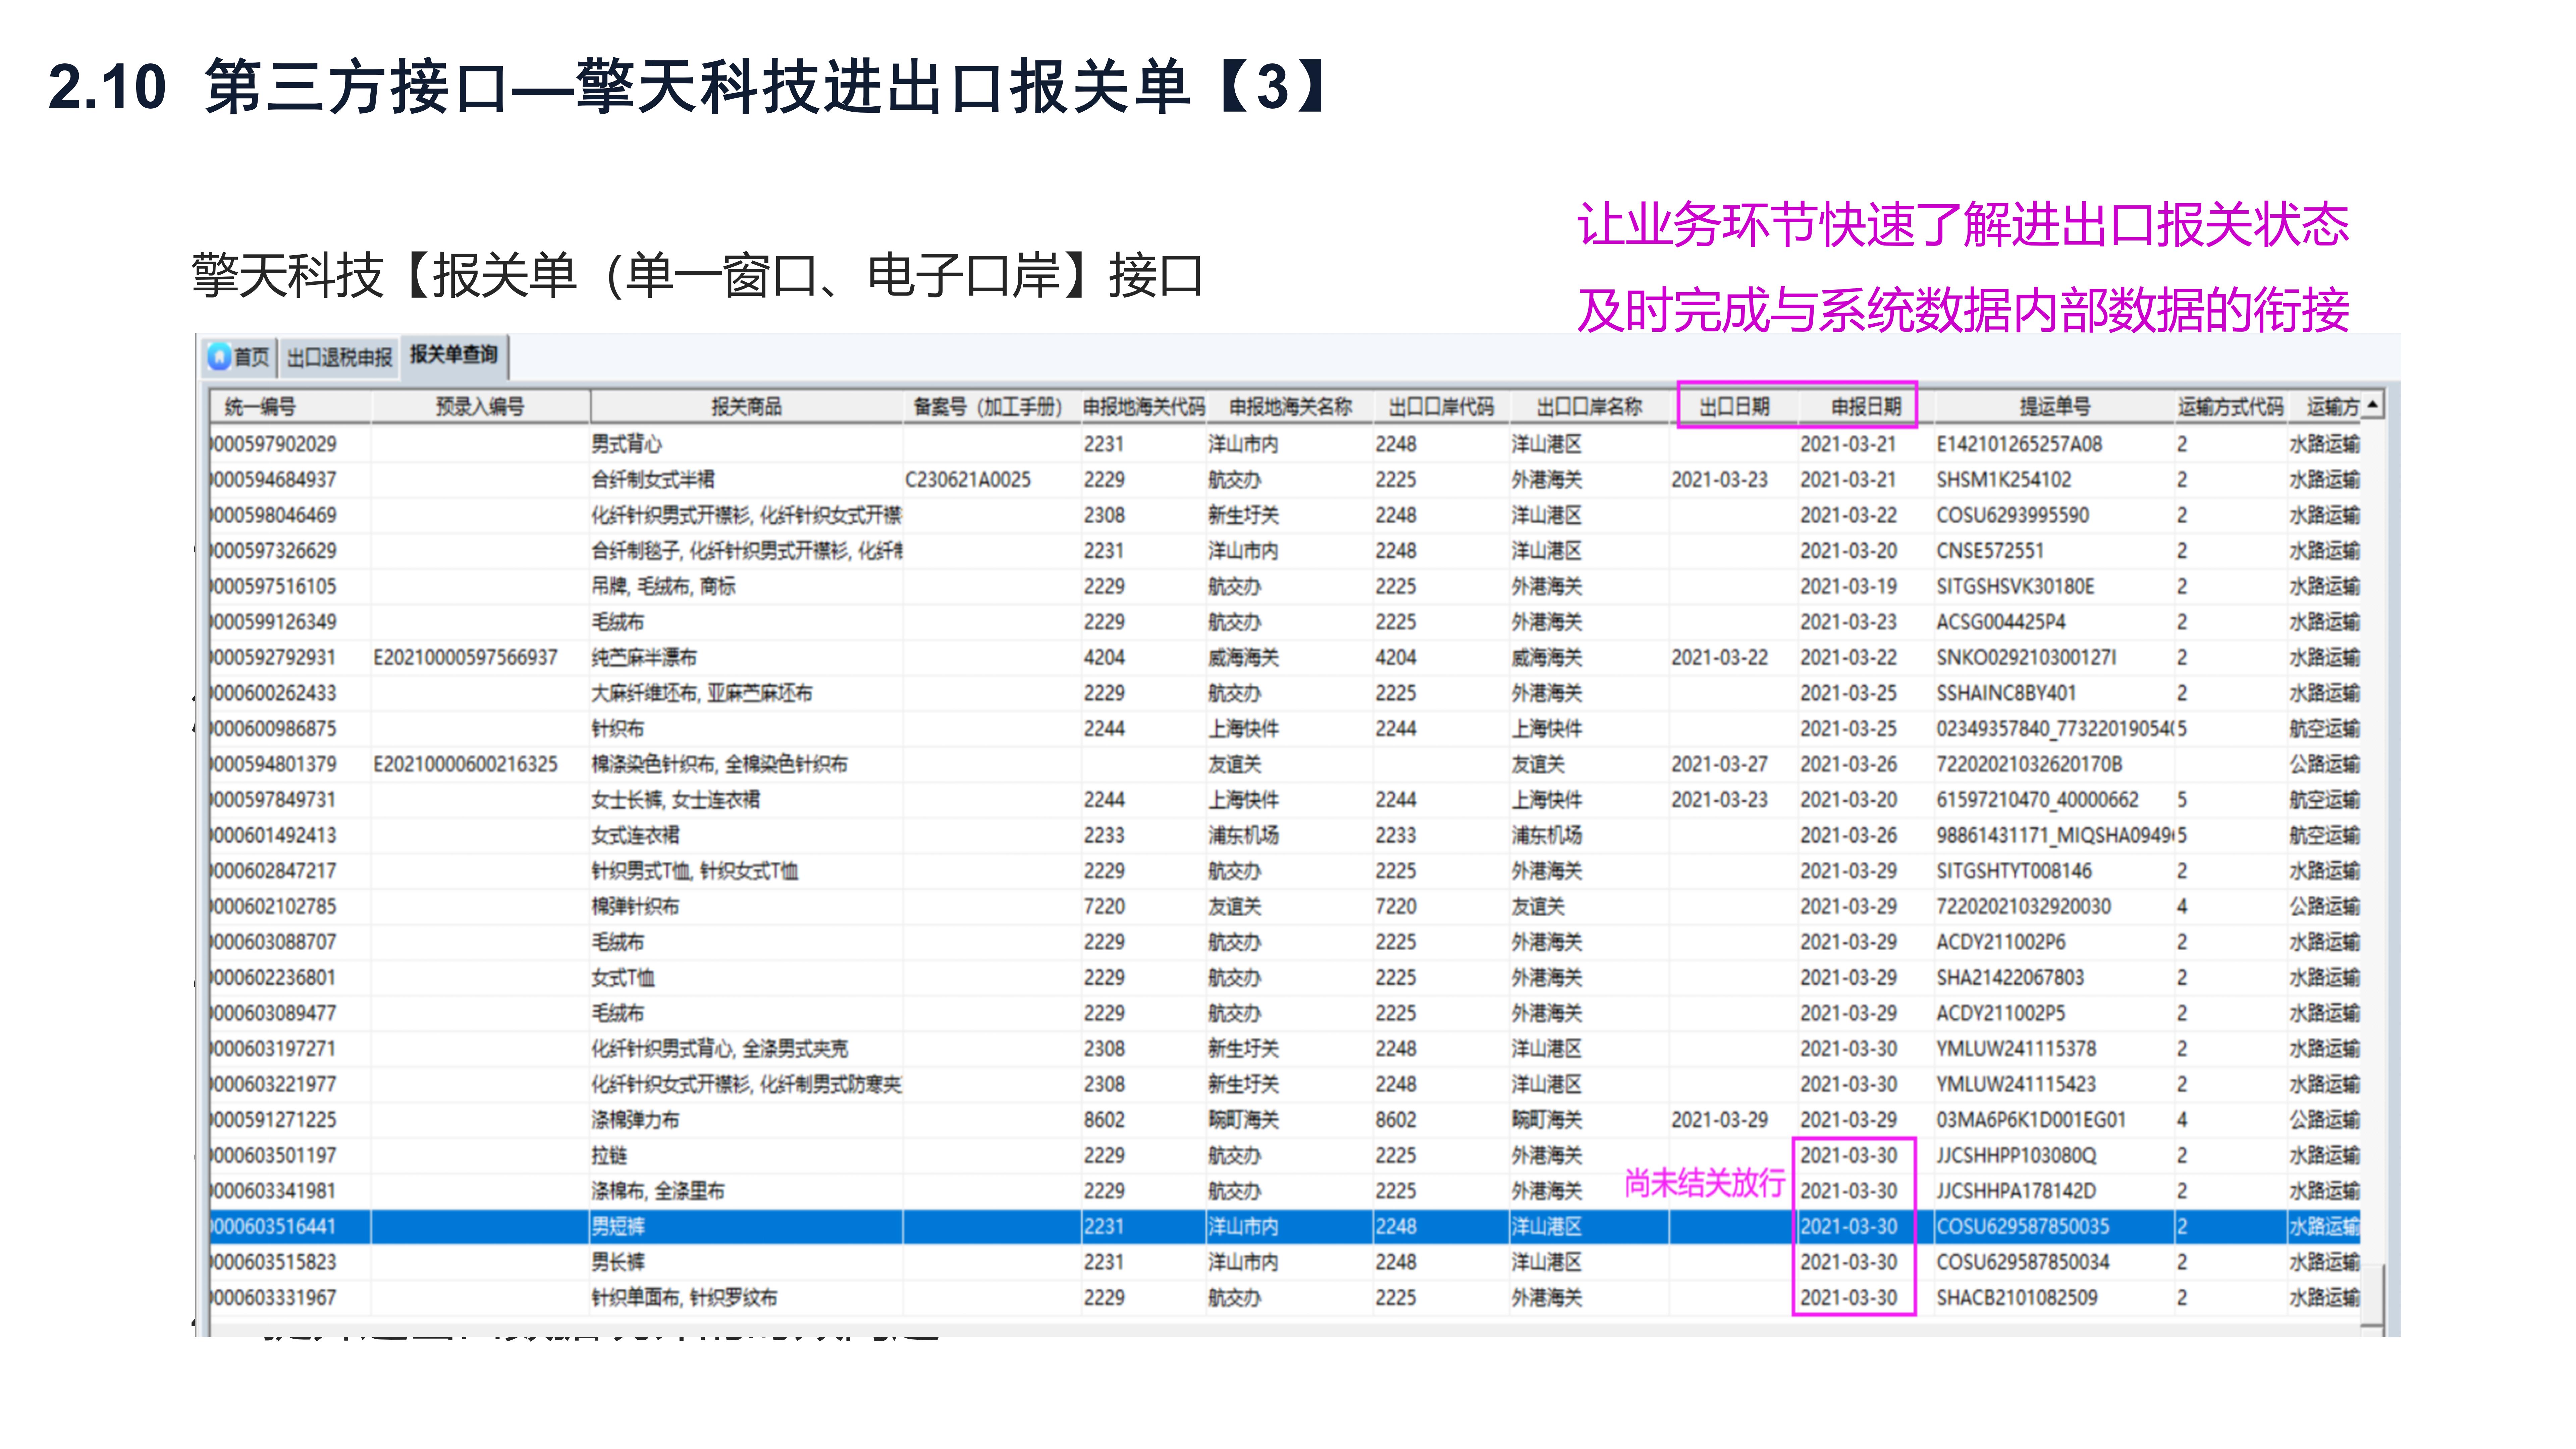
Task: Select the row with 男式背心
Action: pyautogui.click(x=626, y=444)
